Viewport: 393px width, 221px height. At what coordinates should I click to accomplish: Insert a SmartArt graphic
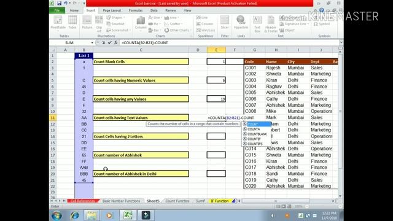[x=115, y=24]
